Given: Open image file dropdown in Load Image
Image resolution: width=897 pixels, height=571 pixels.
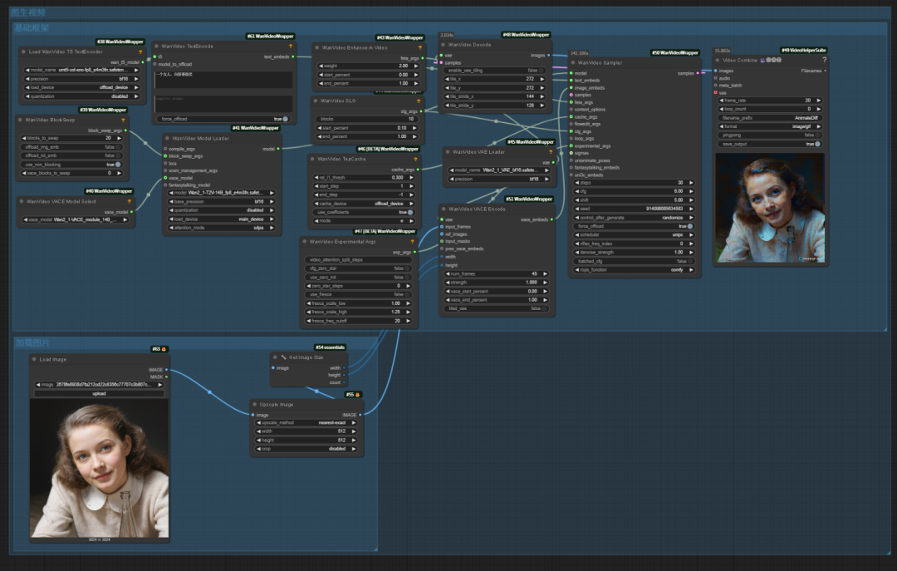Looking at the screenshot, I should coord(99,385).
